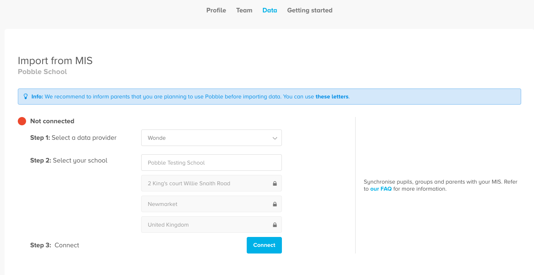Click the 'Step 3: Connect' label
Viewport: 534px width, 275px height.
(x=55, y=245)
